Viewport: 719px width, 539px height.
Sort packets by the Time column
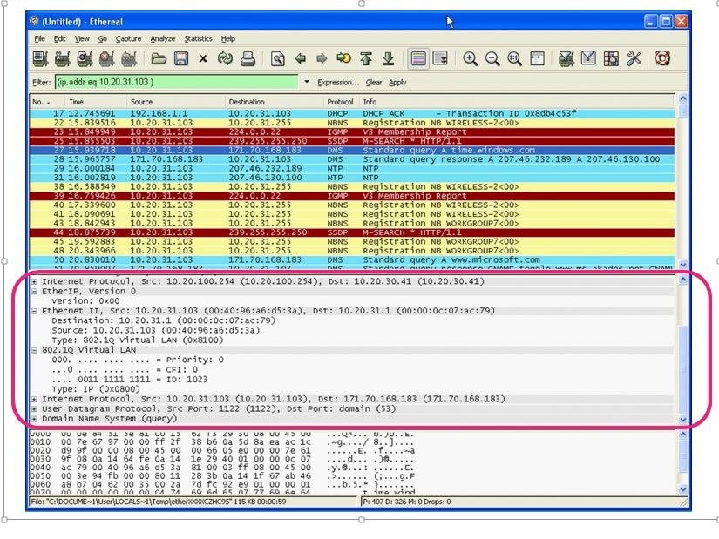pyautogui.click(x=95, y=102)
